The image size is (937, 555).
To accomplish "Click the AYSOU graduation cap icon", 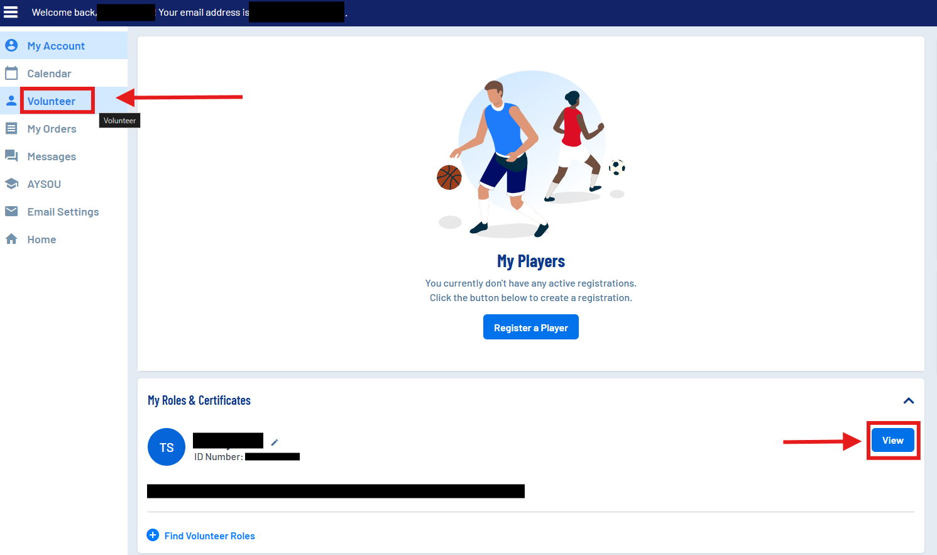I will pyautogui.click(x=11, y=184).
